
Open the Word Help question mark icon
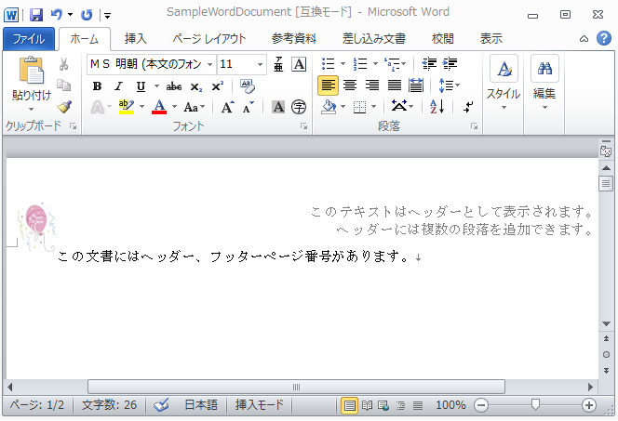click(x=602, y=39)
